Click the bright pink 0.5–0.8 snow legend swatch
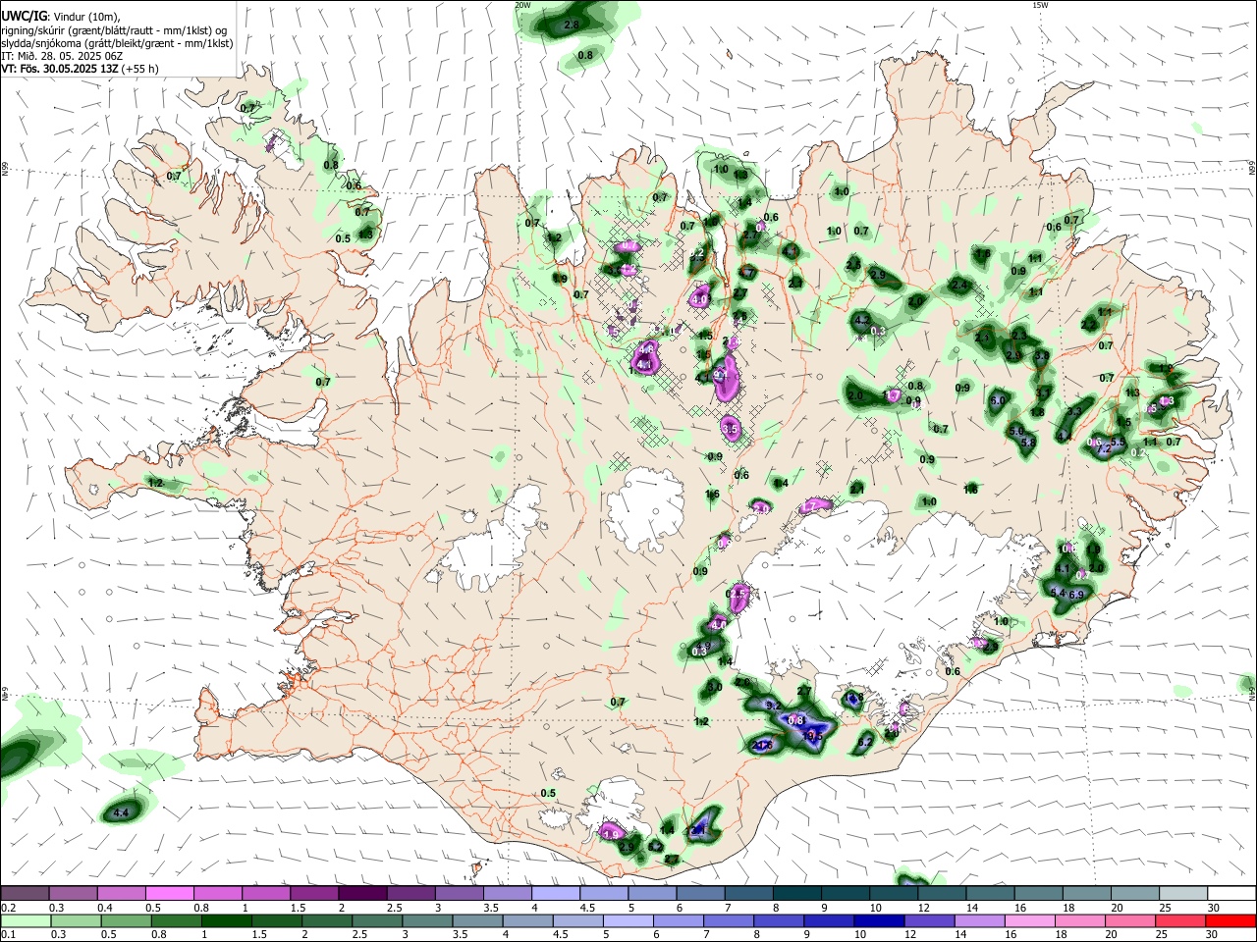Image resolution: width=1257 pixels, height=942 pixels. (x=169, y=894)
